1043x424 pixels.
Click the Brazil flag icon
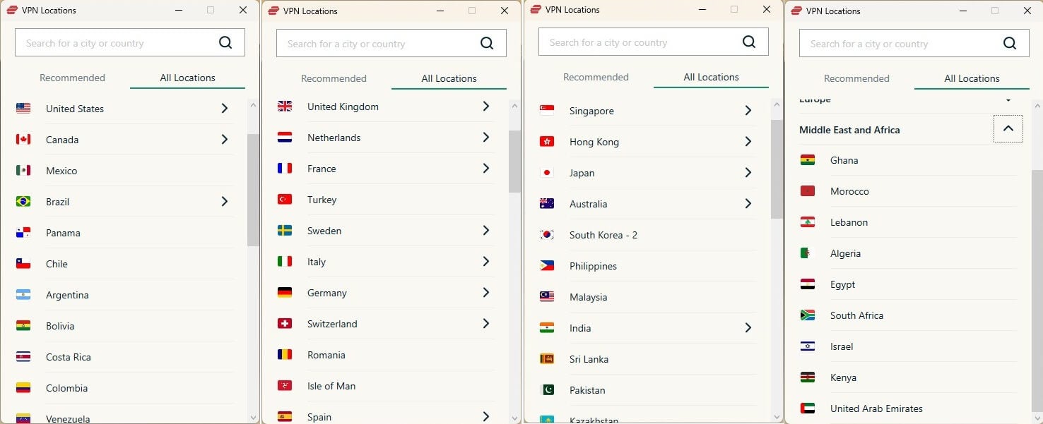pos(23,202)
